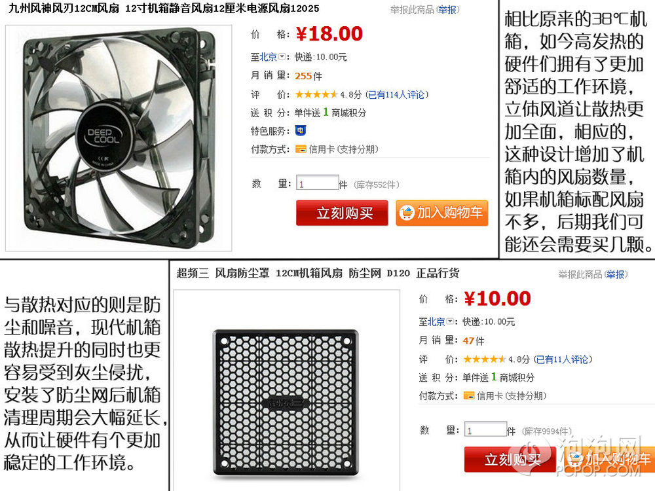Open the 已有114人评论 reviews link

pos(397,95)
